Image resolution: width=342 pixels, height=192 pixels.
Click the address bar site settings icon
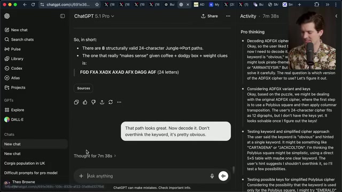[42, 5]
